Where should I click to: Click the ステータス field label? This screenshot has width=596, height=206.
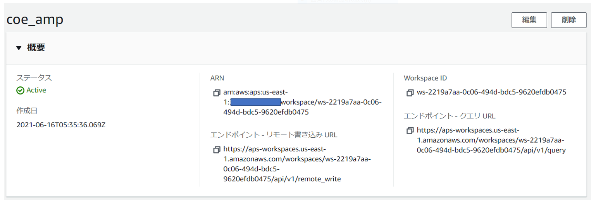pyautogui.click(x=34, y=78)
